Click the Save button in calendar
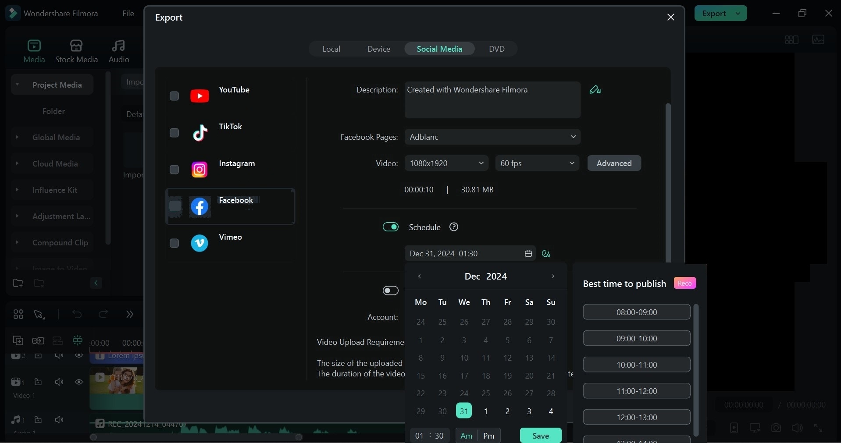Viewport: 841px width, 443px height. (541, 436)
